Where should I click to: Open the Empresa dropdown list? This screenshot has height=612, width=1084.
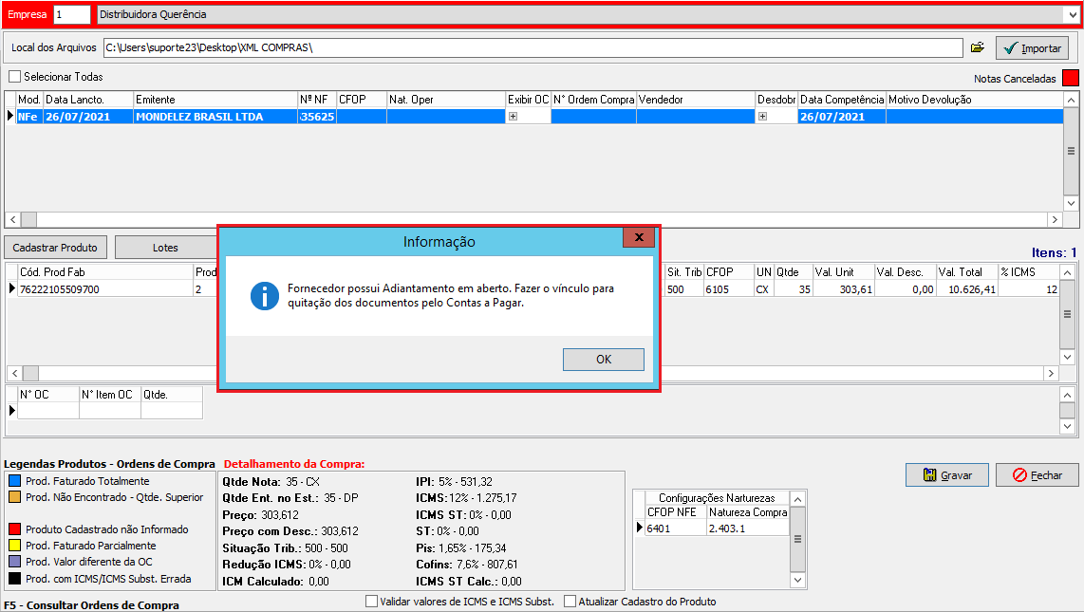(x=1072, y=15)
